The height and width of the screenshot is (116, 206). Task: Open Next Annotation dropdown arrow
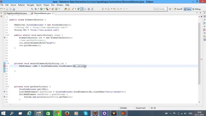(106, 9)
